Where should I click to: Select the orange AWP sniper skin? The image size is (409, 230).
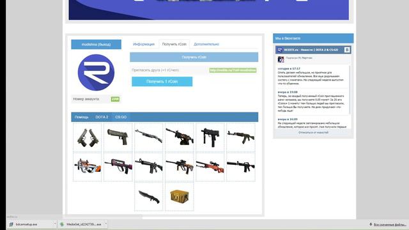coord(210,167)
